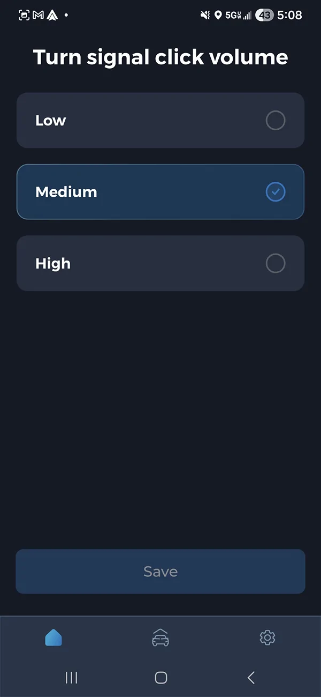The image size is (321, 697).
Task: Open the vehicle icon in bottom navigation
Action: [x=160, y=638]
